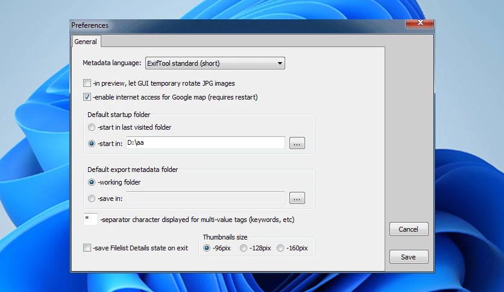Browse for default startup folder

[x=297, y=143]
